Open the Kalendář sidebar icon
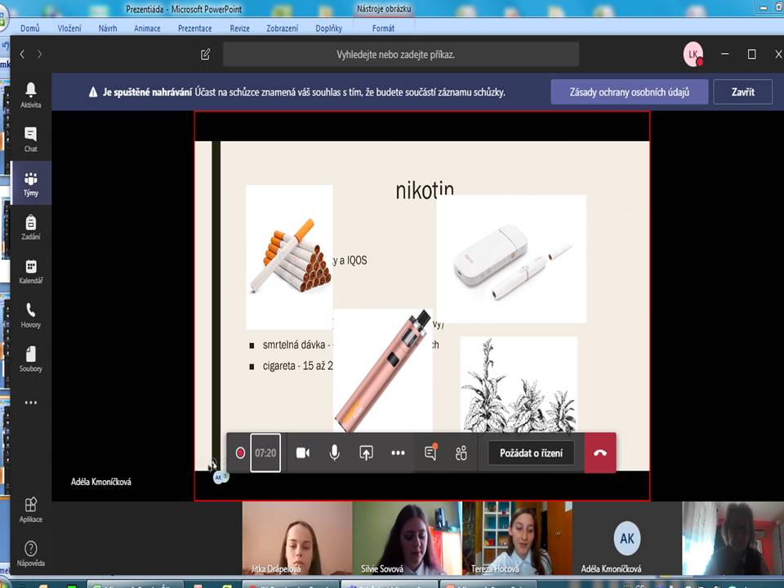This screenshot has height=588, width=784. click(x=30, y=271)
